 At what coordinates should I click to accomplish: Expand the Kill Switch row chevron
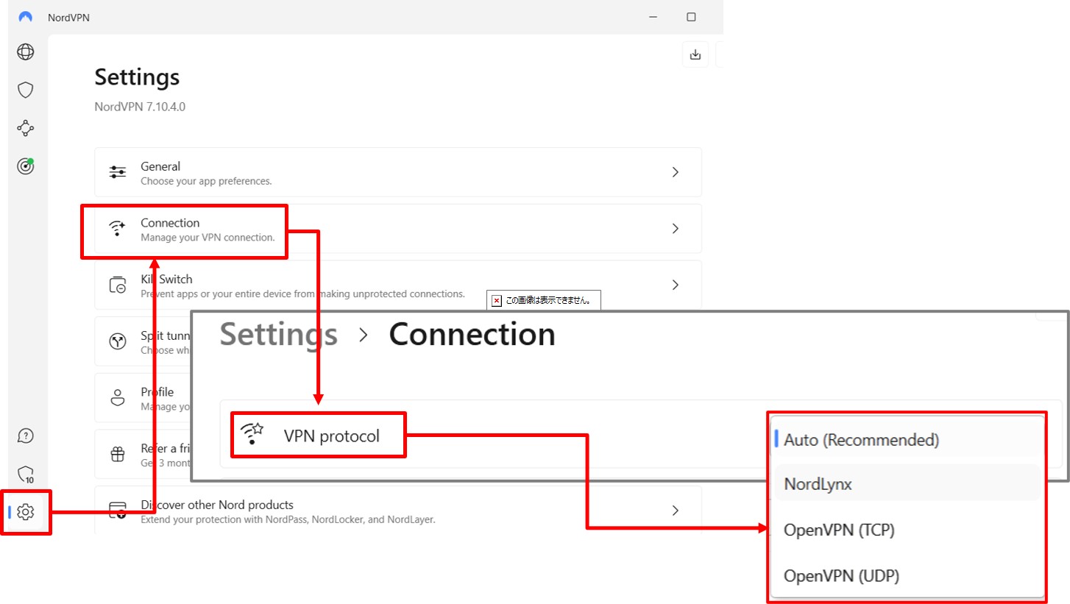pyautogui.click(x=675, y=285)
